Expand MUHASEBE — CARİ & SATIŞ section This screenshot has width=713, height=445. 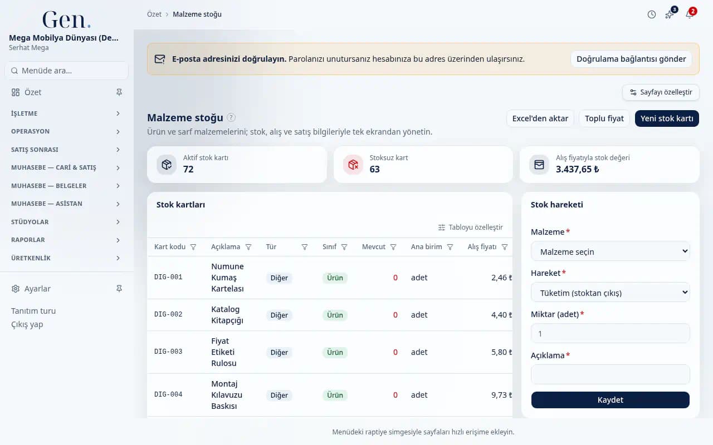click(x=66, y=167)
